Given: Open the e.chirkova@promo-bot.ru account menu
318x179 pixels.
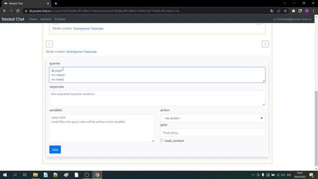Looking at the screenshot, I should tap(292, 19).
